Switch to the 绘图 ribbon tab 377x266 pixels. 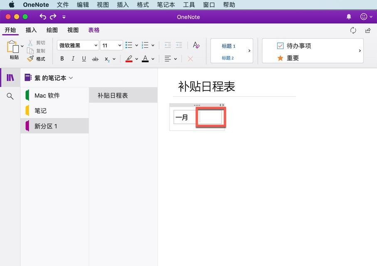pos(52,30)
